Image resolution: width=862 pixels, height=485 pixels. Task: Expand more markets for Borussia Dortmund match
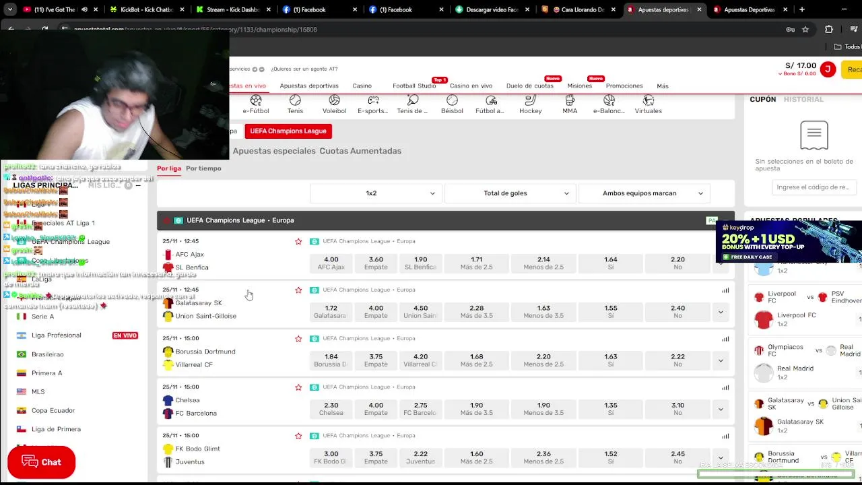tap(721, 360)
